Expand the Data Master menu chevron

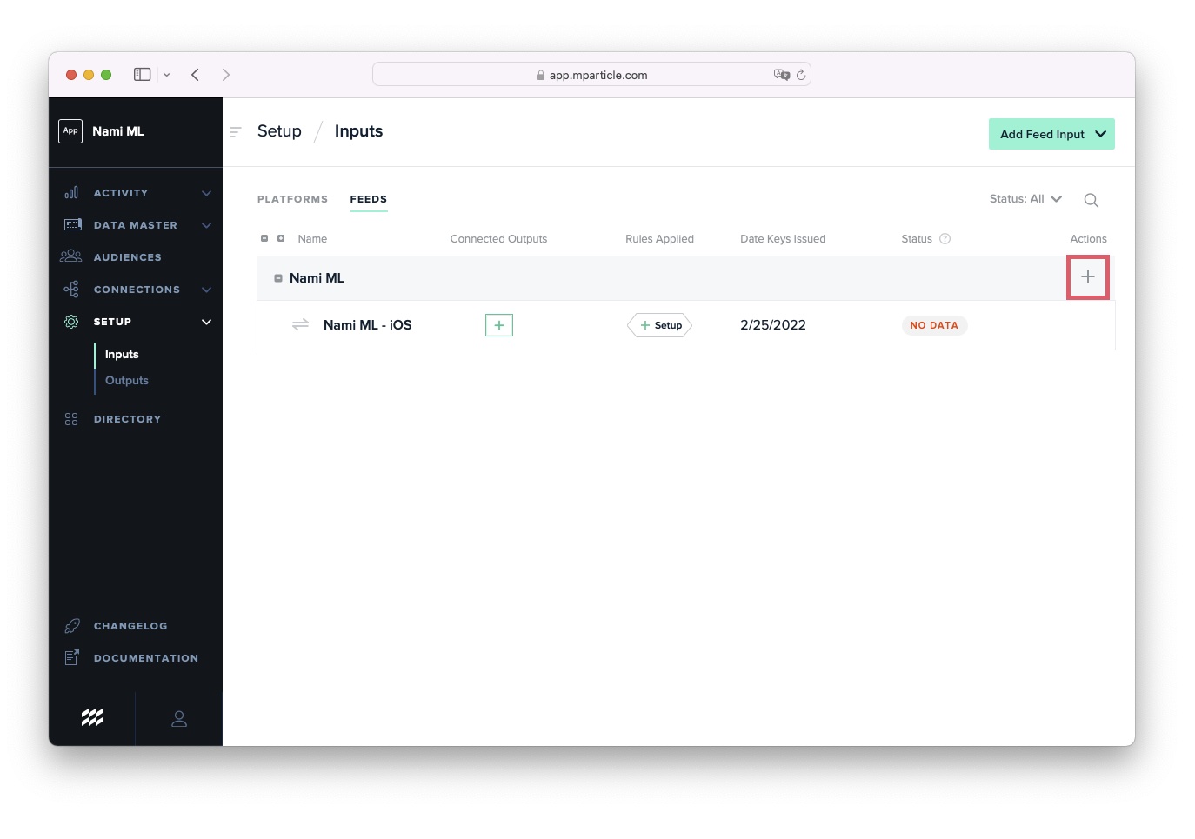pos(207,225)
